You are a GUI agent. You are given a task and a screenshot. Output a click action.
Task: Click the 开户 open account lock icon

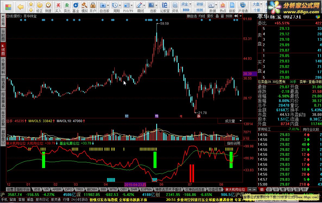(93, 7)
